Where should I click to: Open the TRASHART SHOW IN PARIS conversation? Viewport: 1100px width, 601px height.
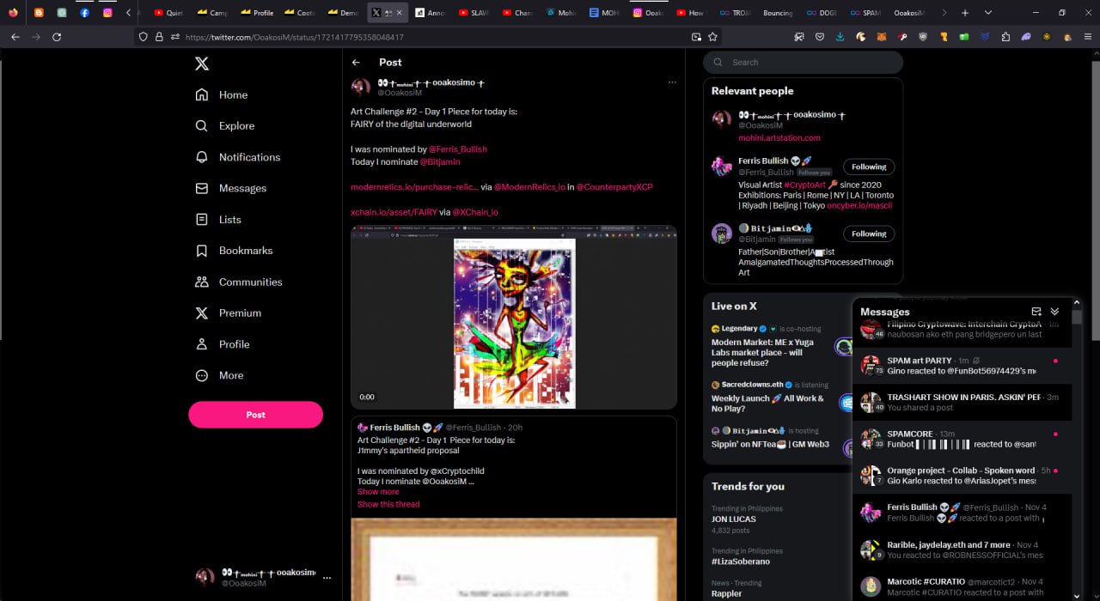coord(962,403)
